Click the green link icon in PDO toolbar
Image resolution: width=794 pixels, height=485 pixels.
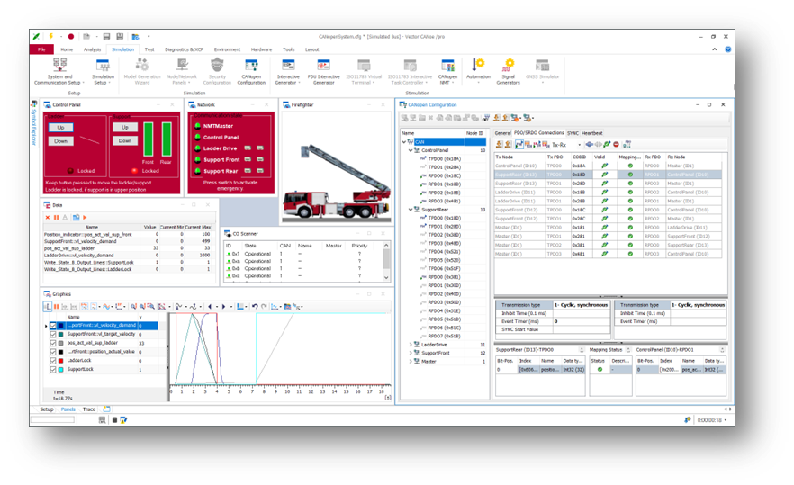coord(607,144)
